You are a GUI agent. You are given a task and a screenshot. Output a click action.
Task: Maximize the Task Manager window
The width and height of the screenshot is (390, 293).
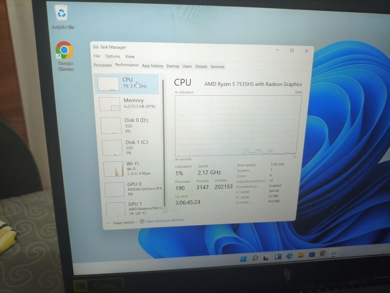point(292,51)
